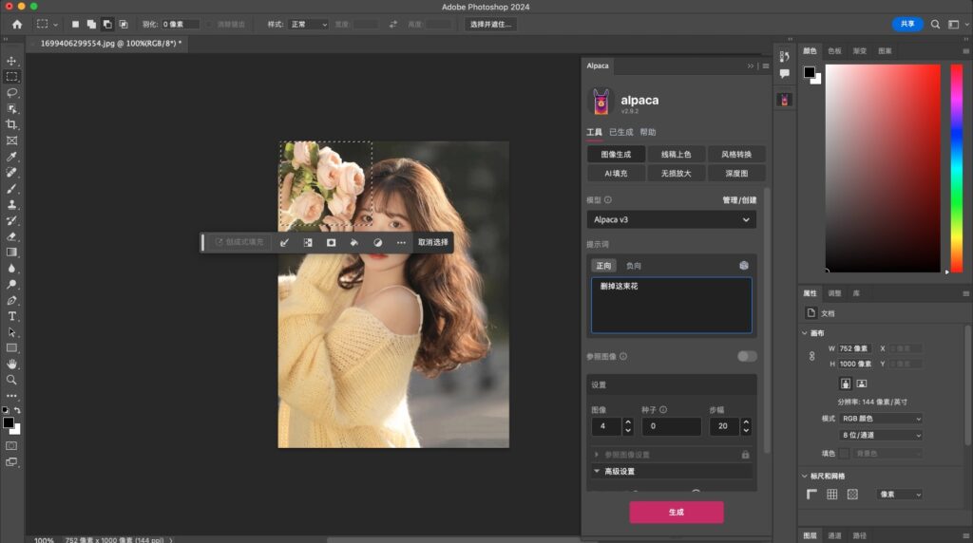Select the Lasso tool

(12, 93)
